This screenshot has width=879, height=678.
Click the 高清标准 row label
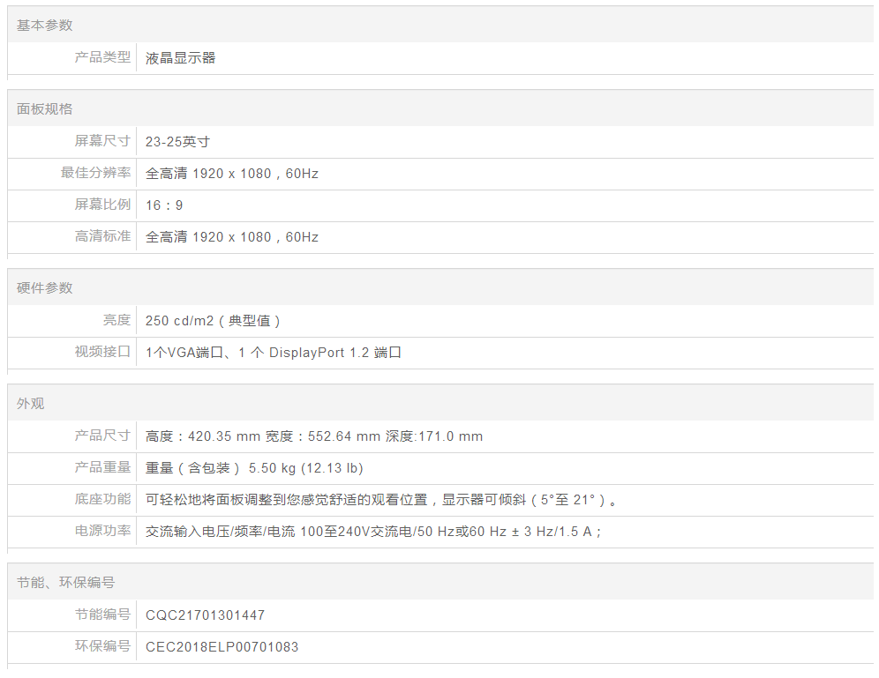click(x=102, y=236)
